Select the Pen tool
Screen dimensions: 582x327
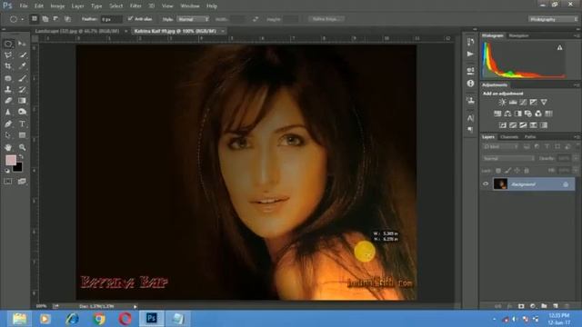[8, 124]
